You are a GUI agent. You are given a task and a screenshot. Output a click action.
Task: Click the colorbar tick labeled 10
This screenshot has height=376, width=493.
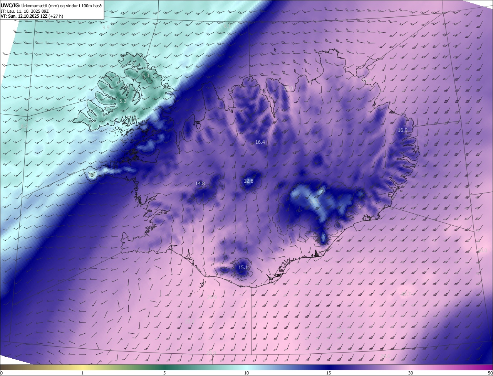coord(246,373)
